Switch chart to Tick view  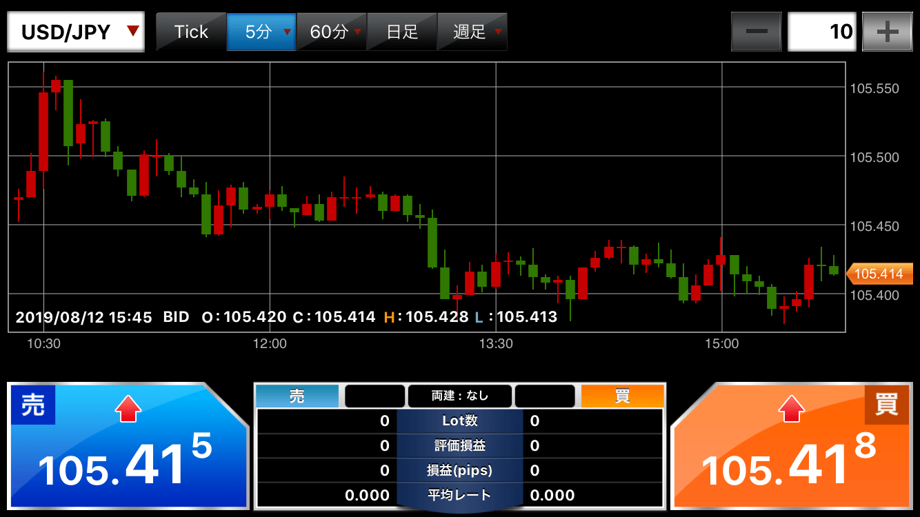(191, 32)
